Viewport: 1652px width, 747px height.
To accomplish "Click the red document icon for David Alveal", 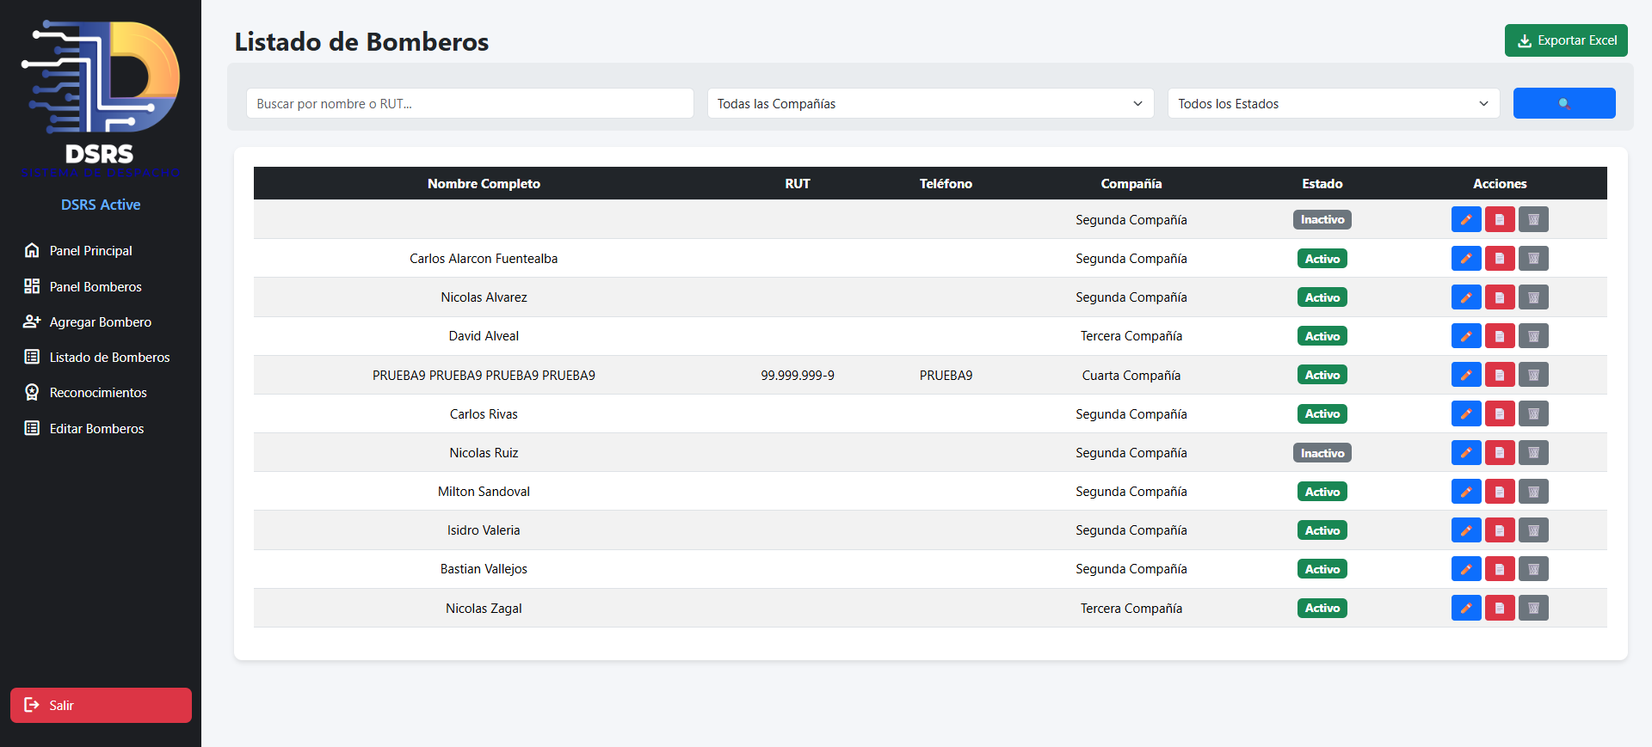I will click(1499, 336).
